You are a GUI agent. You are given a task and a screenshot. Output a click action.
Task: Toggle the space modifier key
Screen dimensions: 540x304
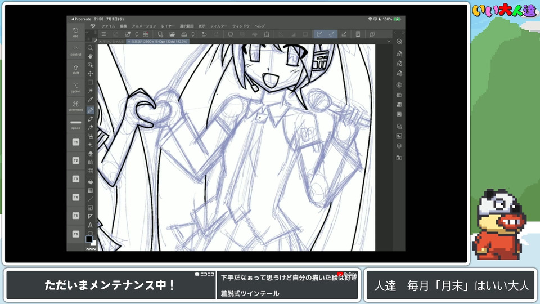tap(76, 124)
